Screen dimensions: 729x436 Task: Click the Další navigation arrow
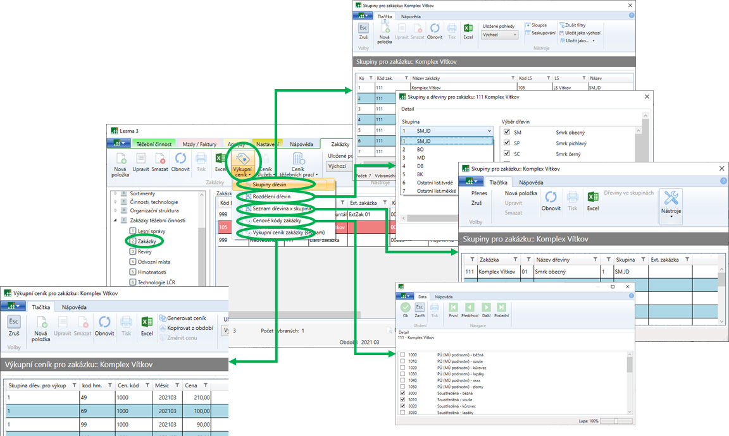486,308
